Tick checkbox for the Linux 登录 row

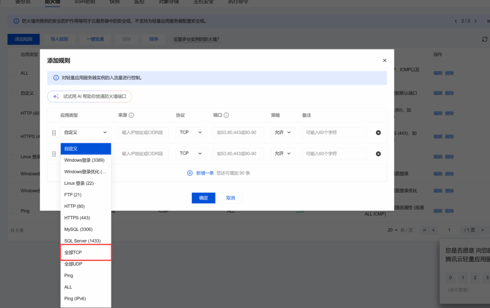(14, 157)
